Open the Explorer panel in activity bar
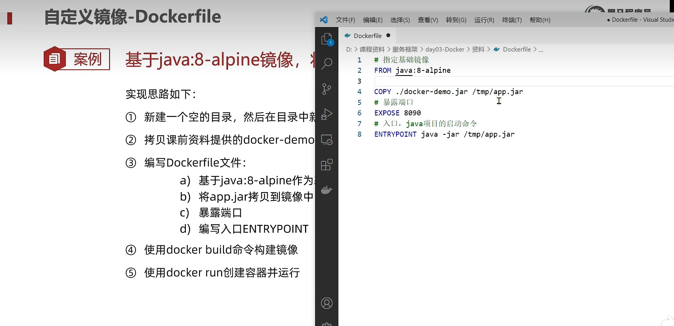Image resolution: width=674 pixels, height=326 pixels. pyautogui.click(x=327, y=39)
